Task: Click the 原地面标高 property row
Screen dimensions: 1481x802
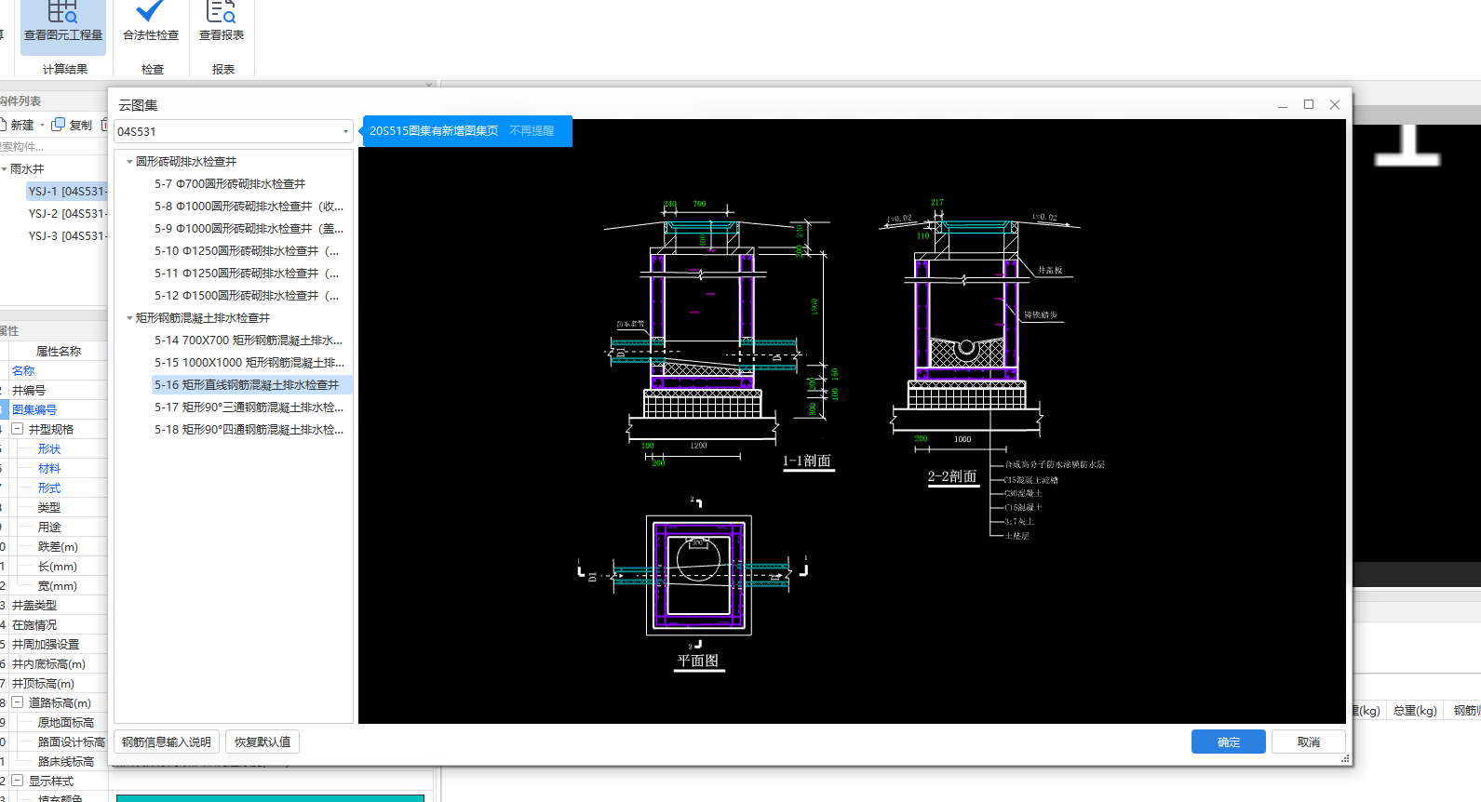Action: pyautogui.click(x=56, y=722)
